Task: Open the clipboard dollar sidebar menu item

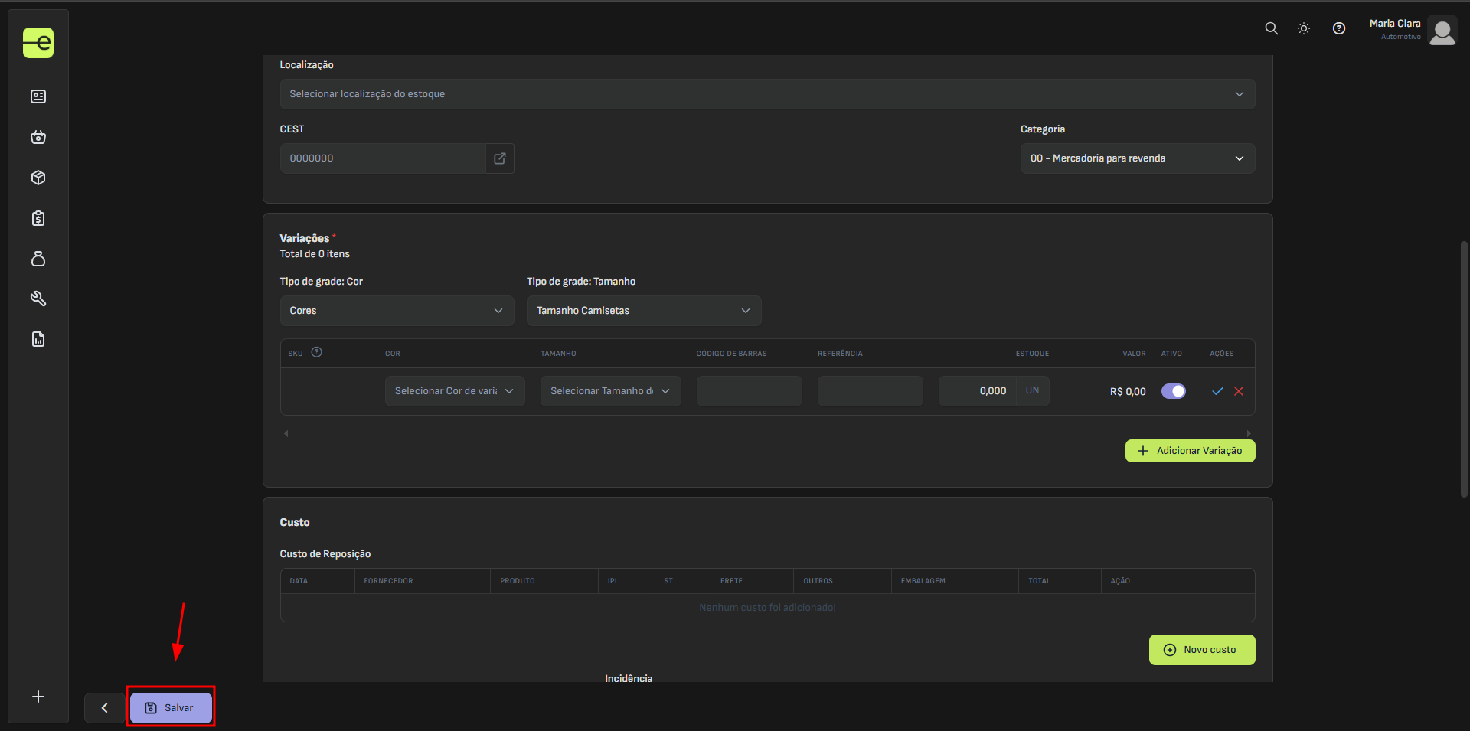Action: tap(38, 218)
